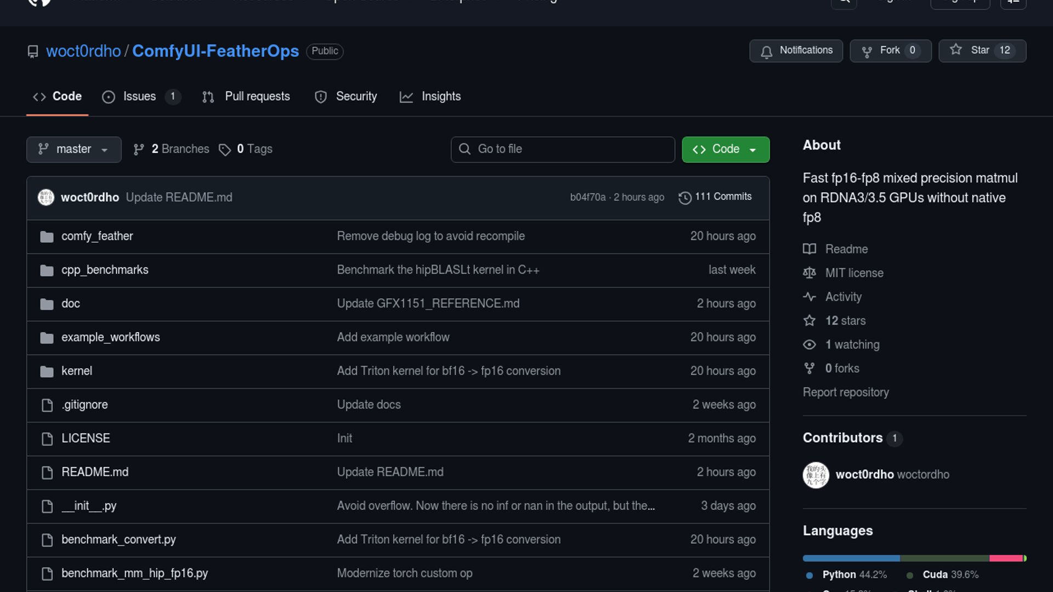Click the Python segment of language bar

coord(851,559)
